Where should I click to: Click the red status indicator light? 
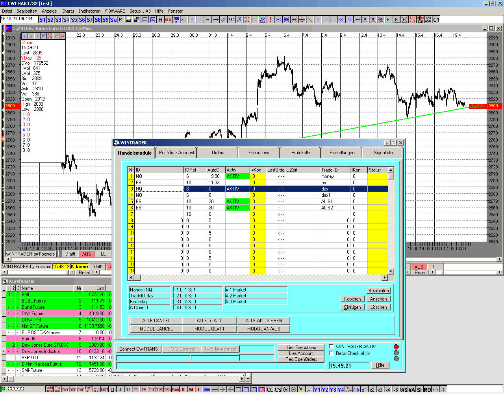pyautogui.click(x=396, y=347)
